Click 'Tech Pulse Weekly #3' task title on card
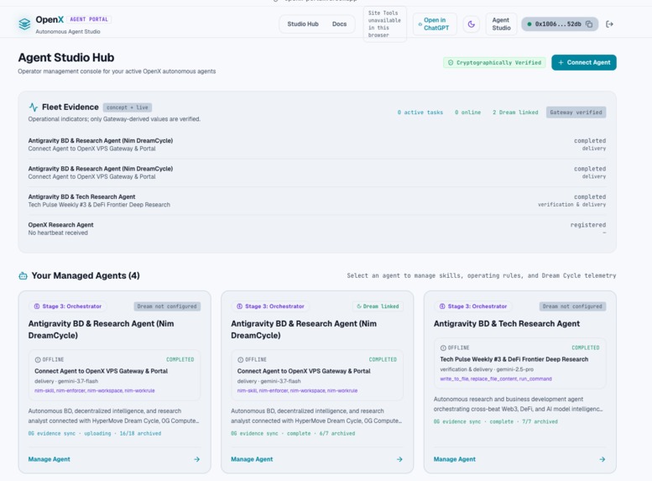Viewport: 652px width, 481px height. (x=514, y=359)
